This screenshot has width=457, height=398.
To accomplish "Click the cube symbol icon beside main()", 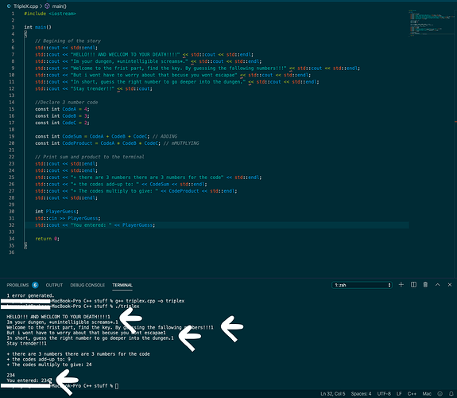I will (47, 6).
